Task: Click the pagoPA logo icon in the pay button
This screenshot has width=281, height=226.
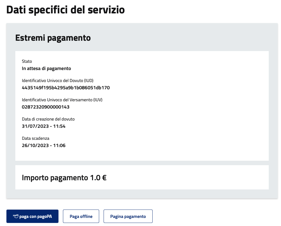Action: tap(16, 216)
